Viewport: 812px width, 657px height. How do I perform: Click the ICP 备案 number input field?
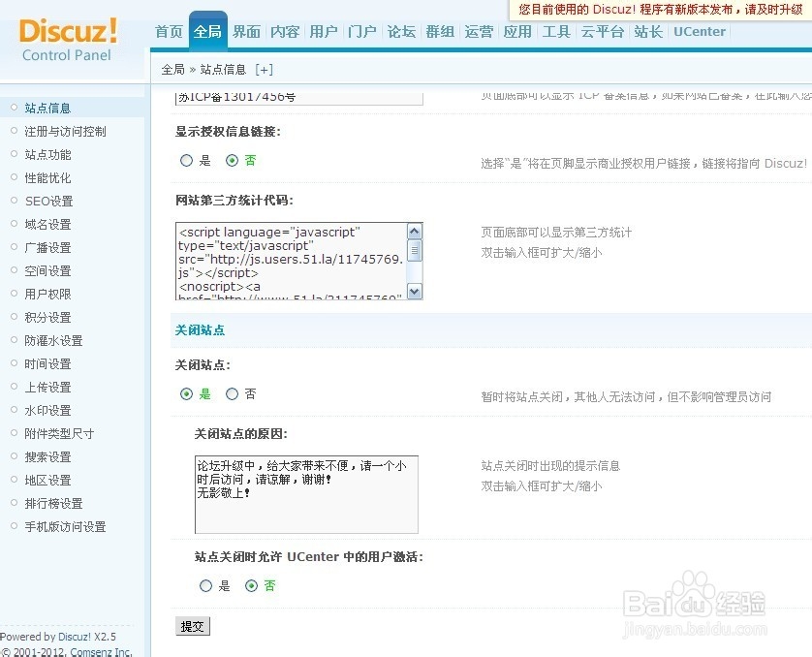coord(299,97)
